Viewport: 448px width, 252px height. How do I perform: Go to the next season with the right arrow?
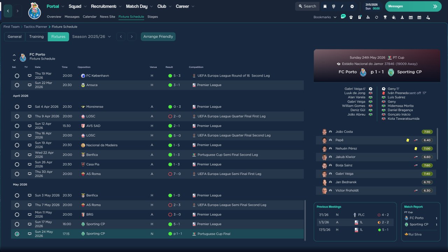pyautogui.click(x=132, y=37)
